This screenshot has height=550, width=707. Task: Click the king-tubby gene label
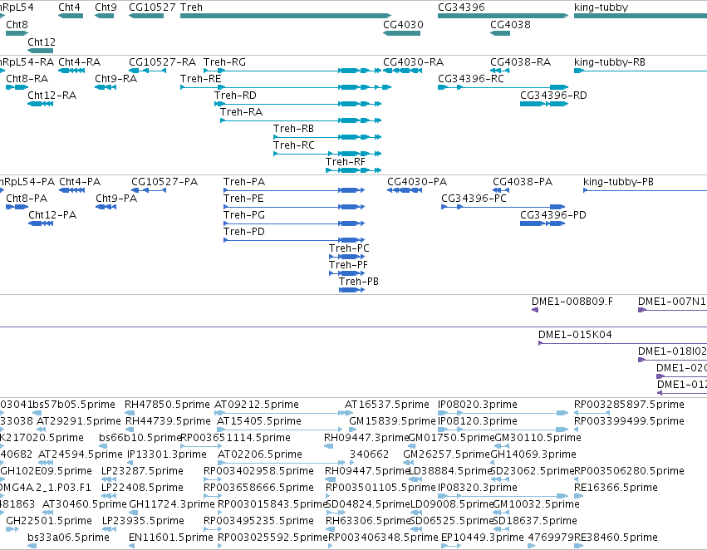601,7
